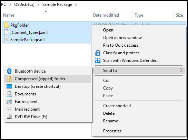
Task: Select the PkgFolder folder icon
Action: 6,25
